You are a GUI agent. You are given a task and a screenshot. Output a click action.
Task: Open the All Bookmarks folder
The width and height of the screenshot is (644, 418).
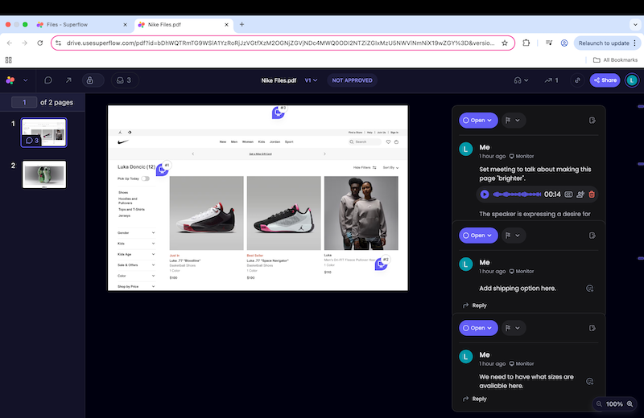coord(615,60)
